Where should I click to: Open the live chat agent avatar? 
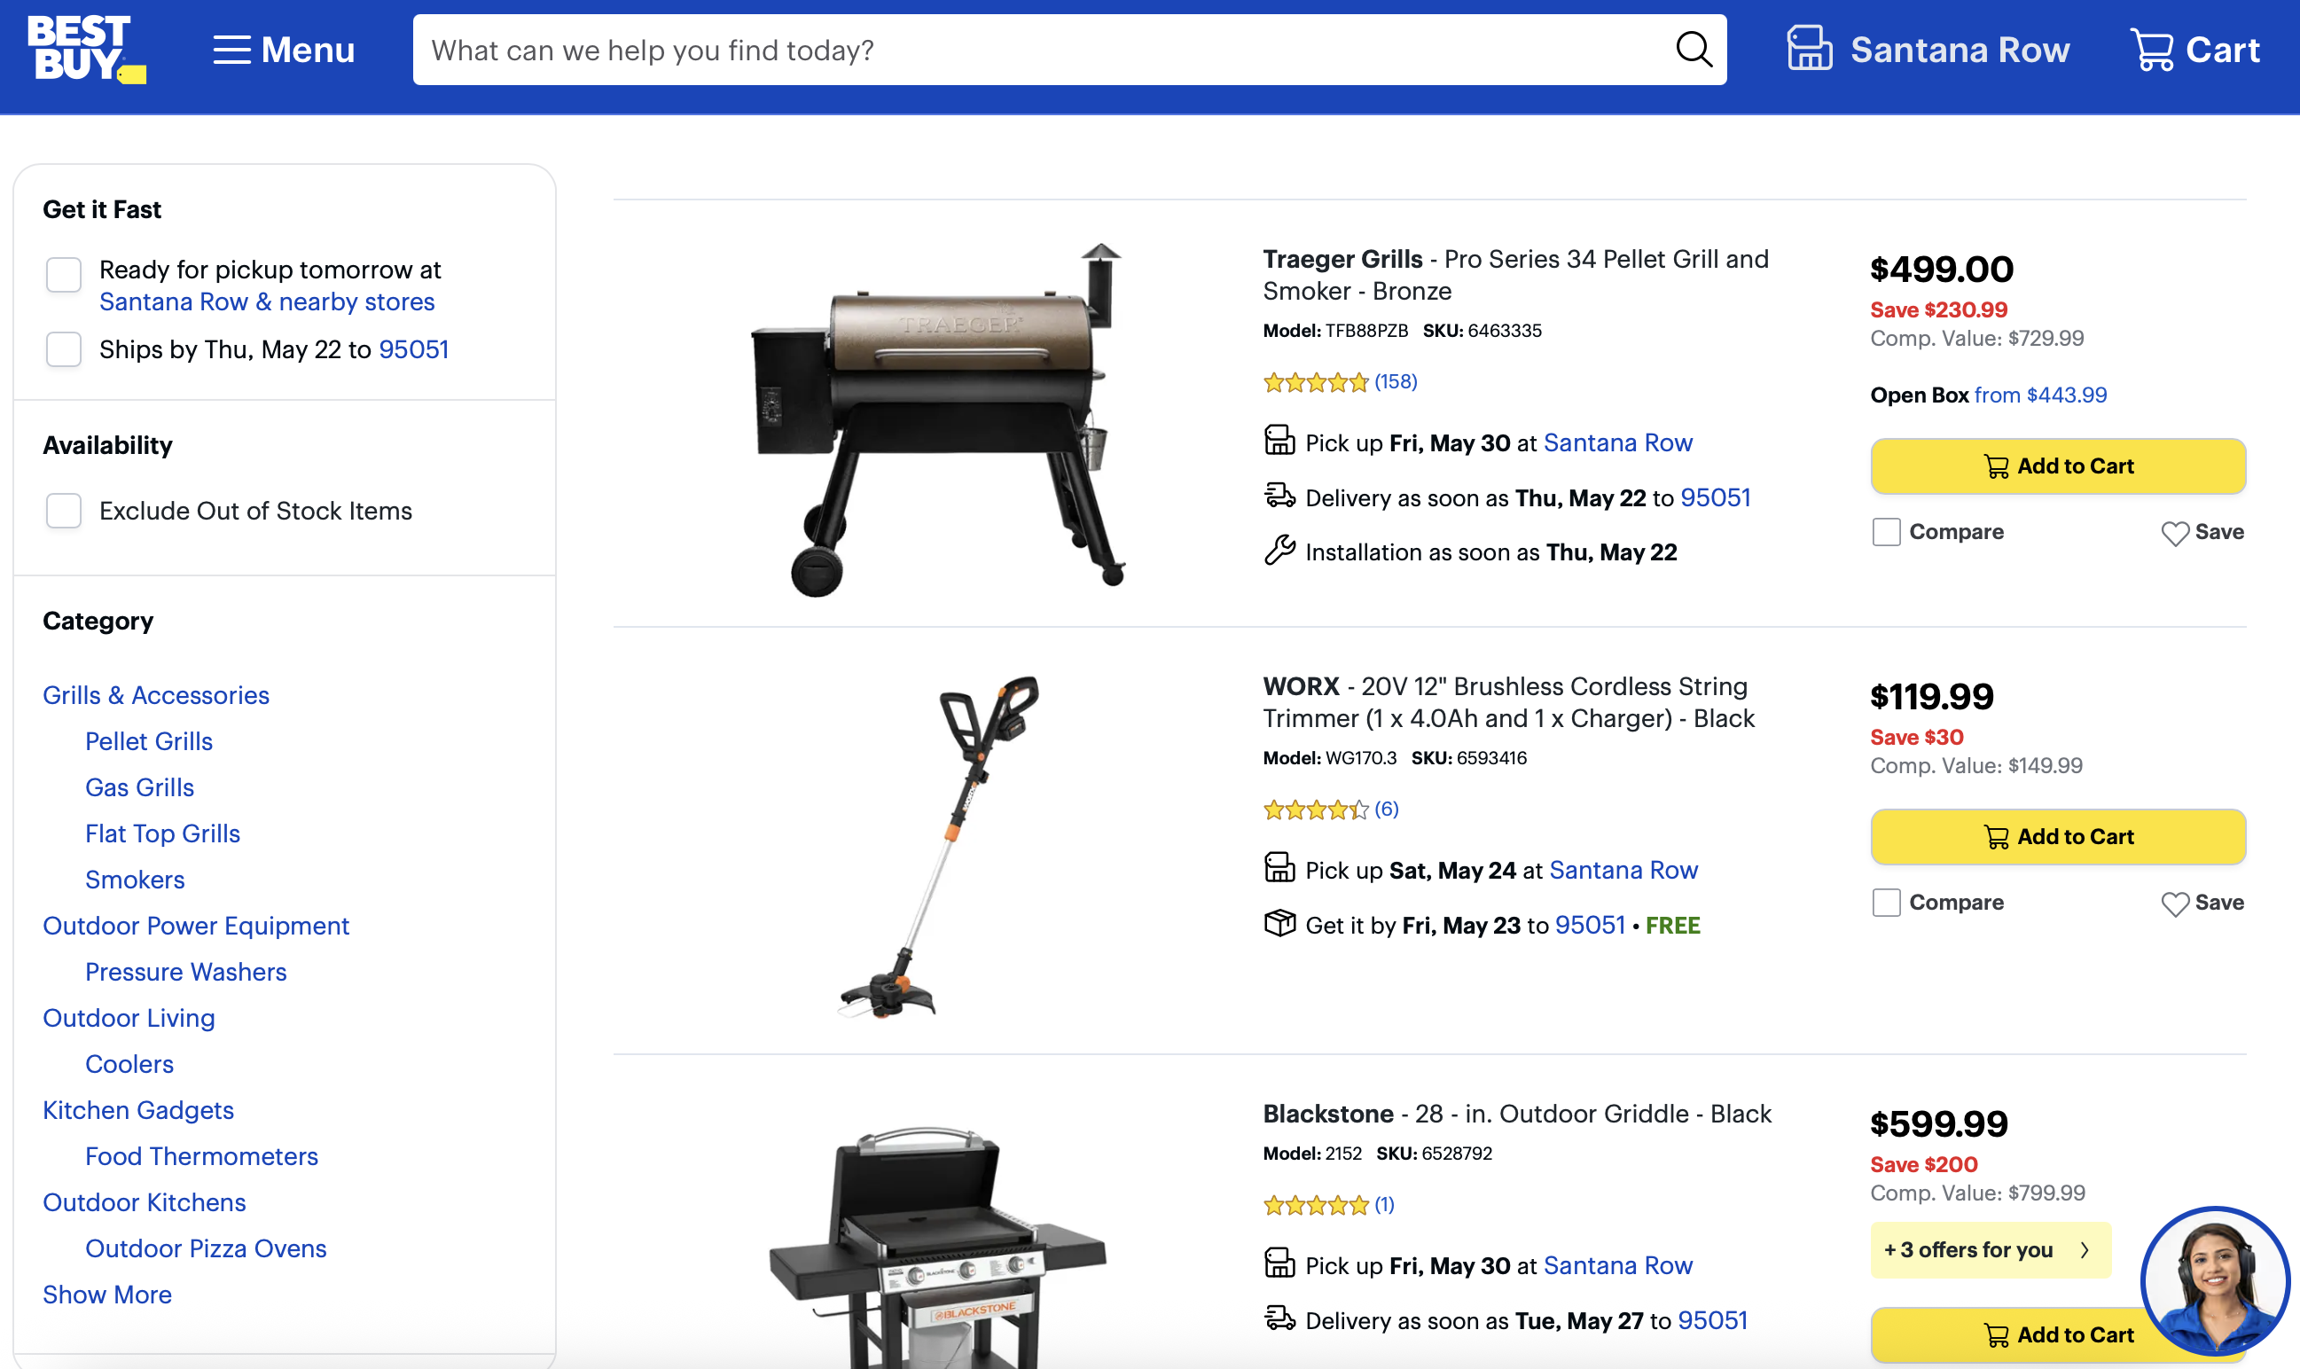pos(2214,1282)
